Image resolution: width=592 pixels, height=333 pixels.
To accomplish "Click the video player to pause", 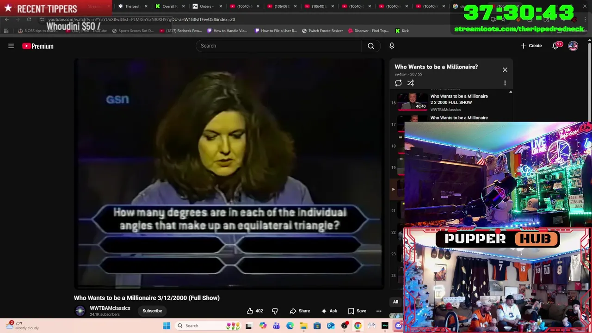I will click(x=229, y=173).
